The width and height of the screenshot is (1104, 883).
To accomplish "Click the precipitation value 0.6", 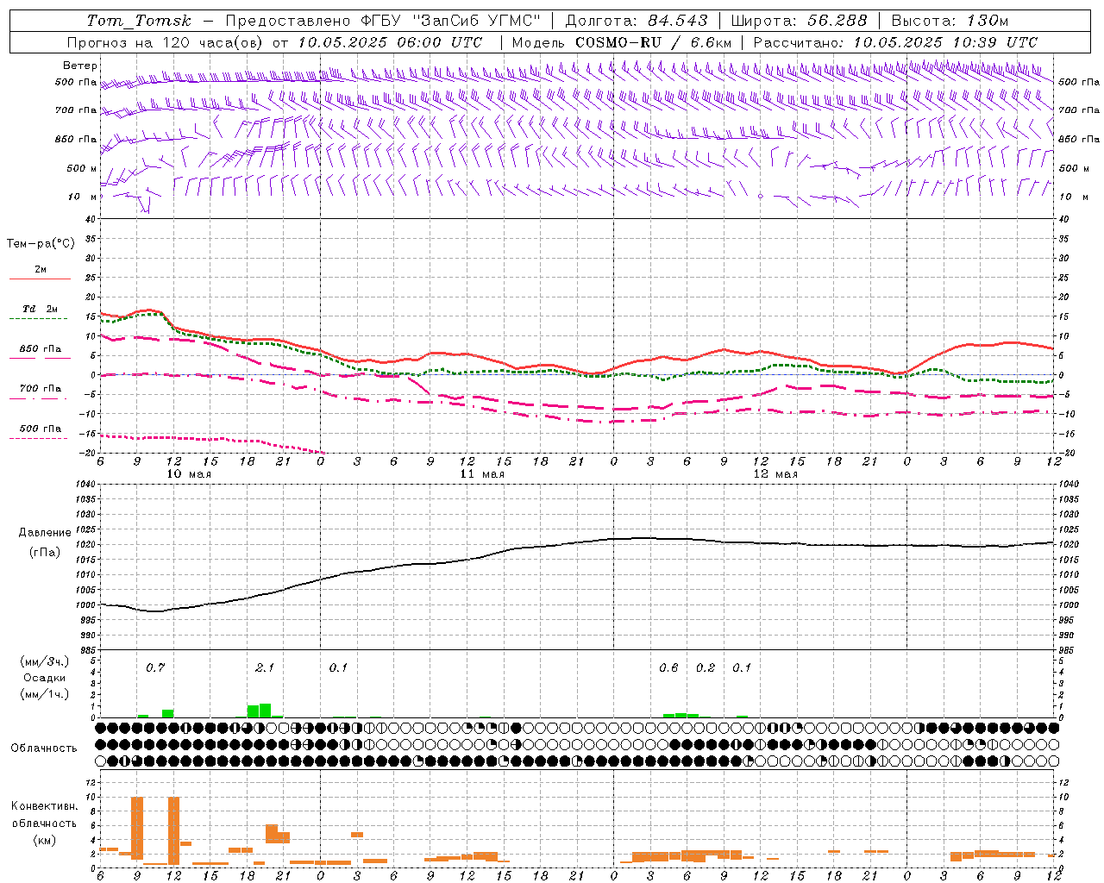I will coord(668,668).
